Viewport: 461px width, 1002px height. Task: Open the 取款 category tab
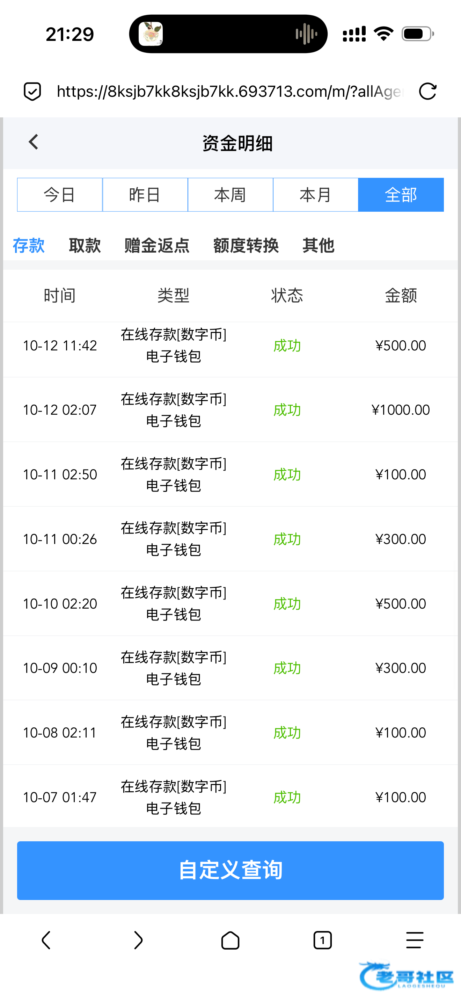85,246
